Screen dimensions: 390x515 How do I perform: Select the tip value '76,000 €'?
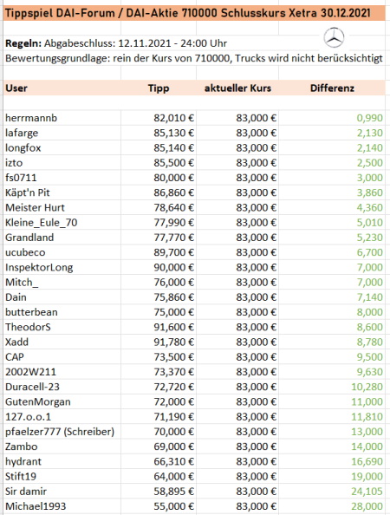[x=173, y=283]
